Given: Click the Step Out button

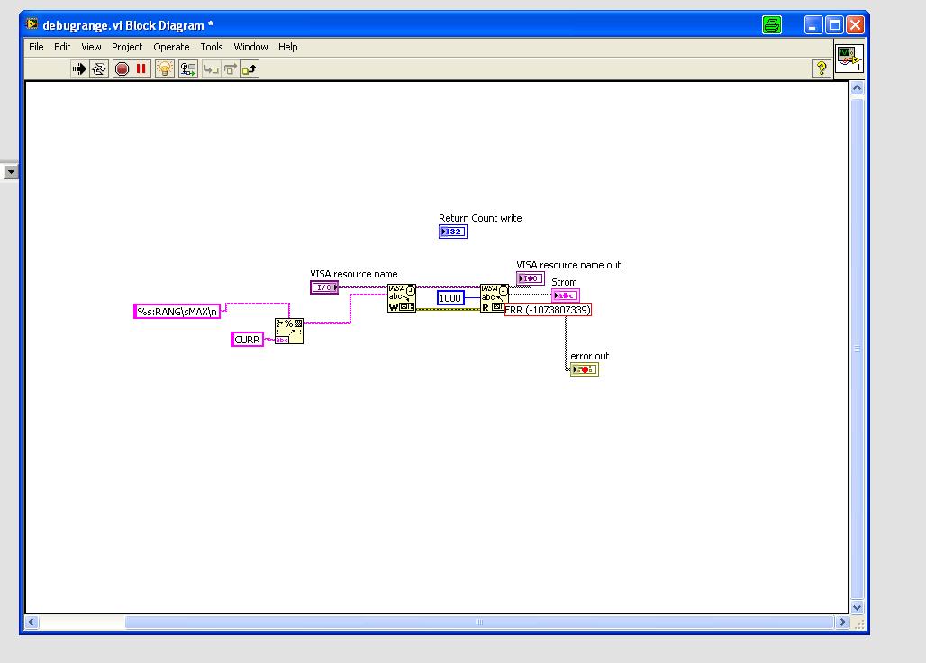Looking at the screenshot, I should coord(250,69).
